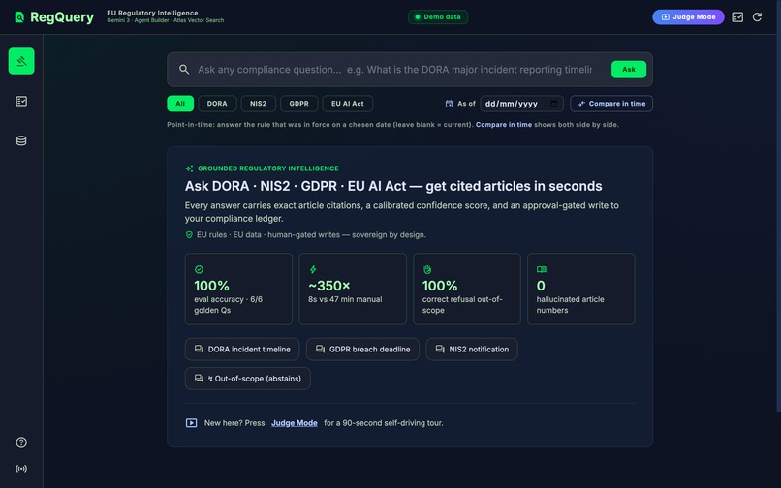
Task: Open the gavel Ask page in sidebar
Action: pyautogui.click(x=21, y=61)
